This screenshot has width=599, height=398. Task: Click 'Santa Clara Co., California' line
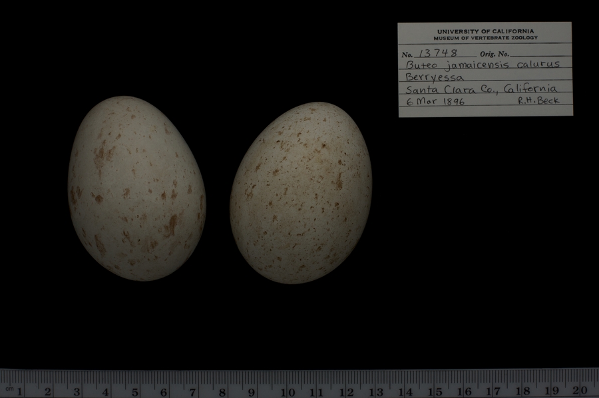481,89
